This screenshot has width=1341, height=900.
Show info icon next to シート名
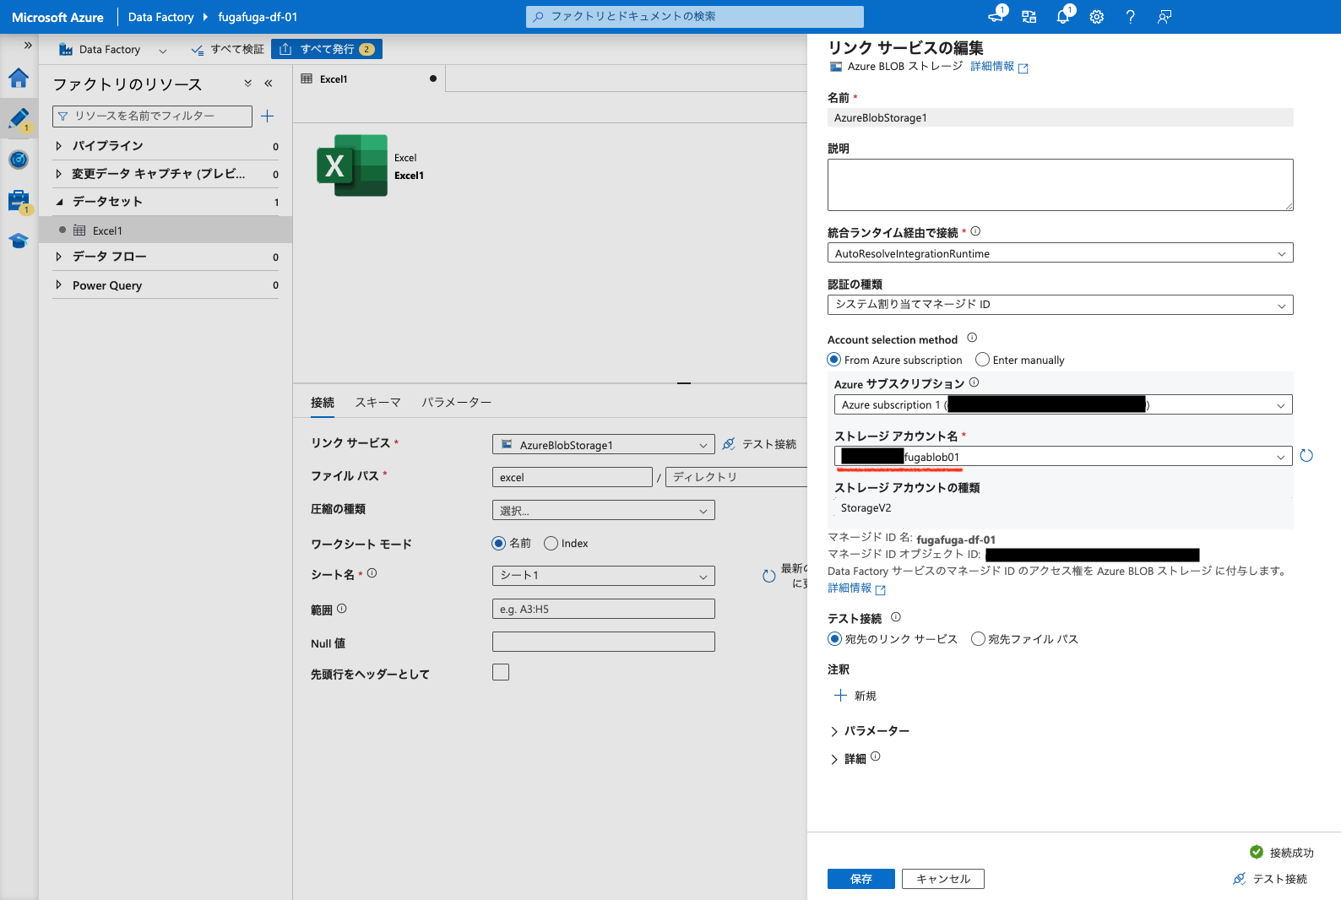pos(372,573)
